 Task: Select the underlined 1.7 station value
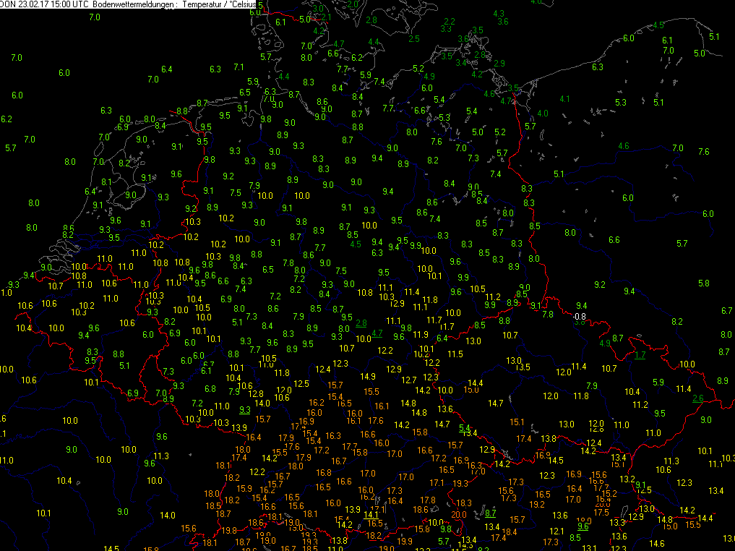(640, 354)
